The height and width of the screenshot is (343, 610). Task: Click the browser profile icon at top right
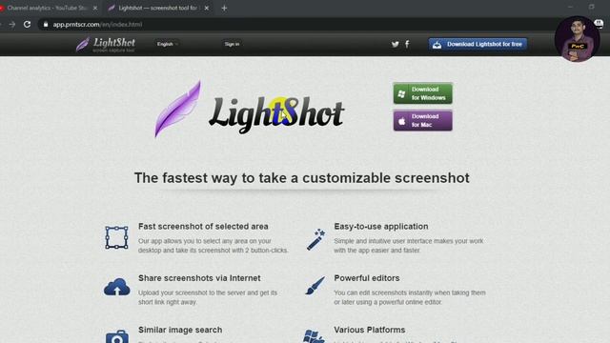600,24
